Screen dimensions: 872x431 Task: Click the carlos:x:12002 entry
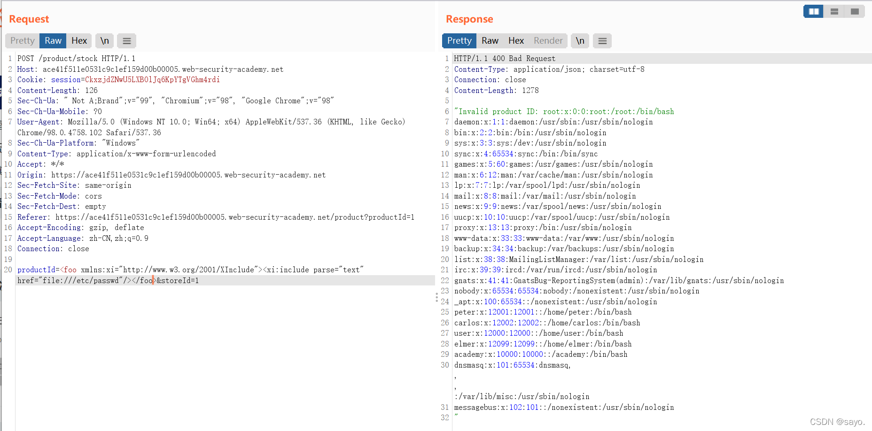(547, 323)
